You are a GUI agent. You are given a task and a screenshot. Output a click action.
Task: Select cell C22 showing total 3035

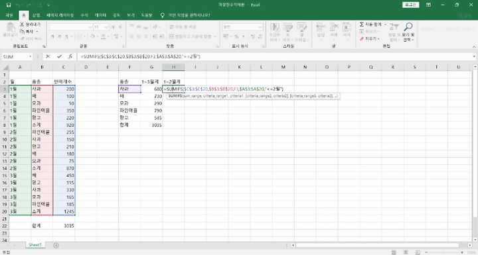(64, 226)
